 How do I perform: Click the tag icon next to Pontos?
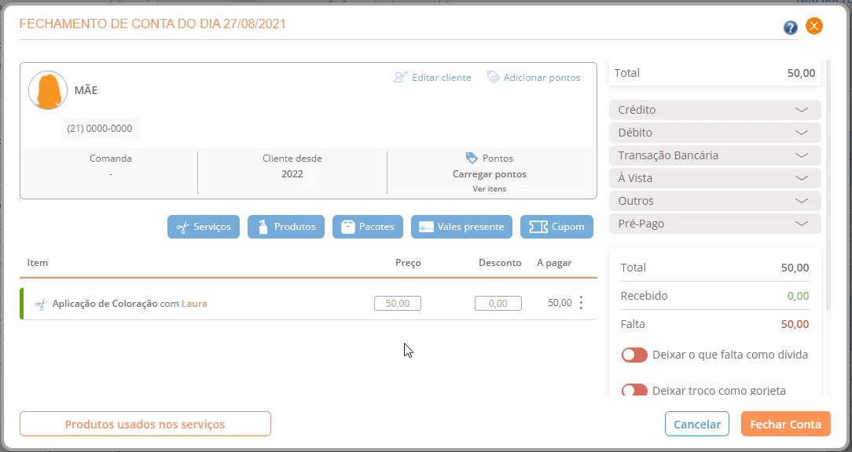(472, 158)
